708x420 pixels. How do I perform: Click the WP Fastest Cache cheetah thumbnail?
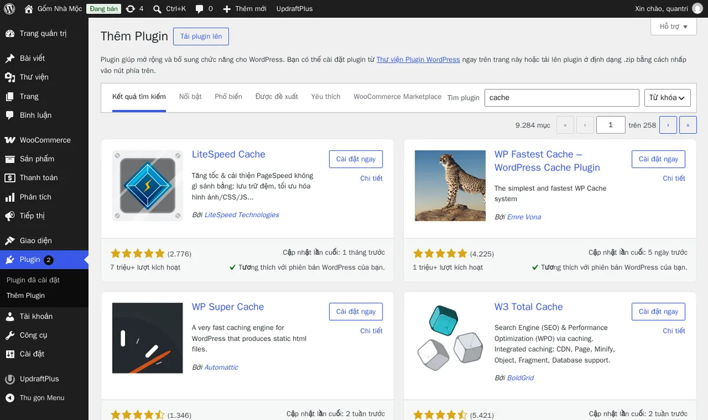(450, 186)
